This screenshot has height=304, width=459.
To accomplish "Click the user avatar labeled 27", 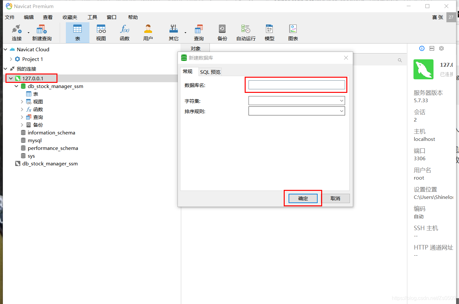I will (x=451, y=17).
